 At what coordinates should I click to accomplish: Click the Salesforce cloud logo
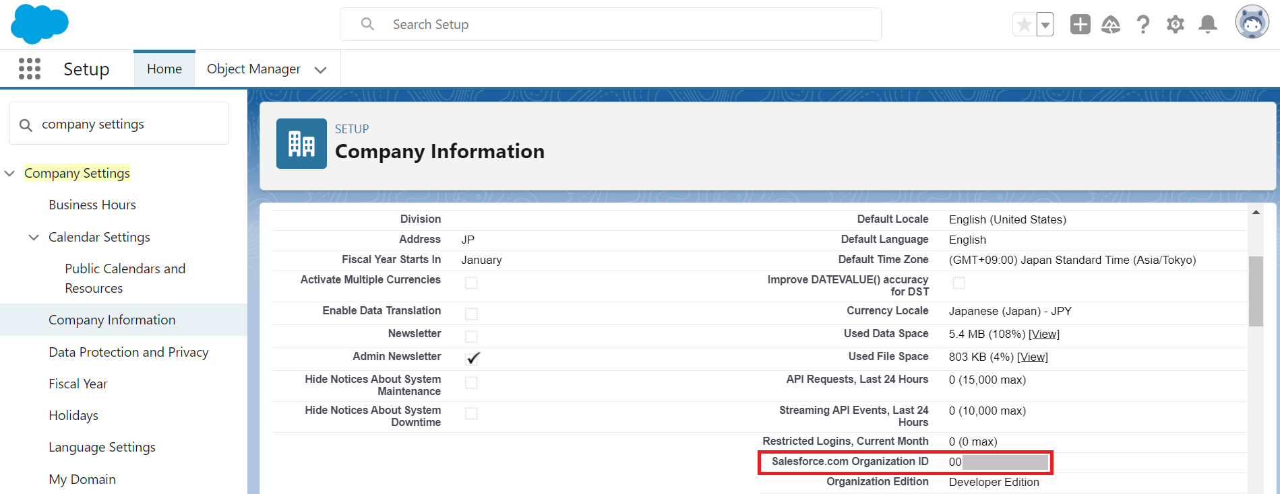pyautogui.click(x=39, y=24)
